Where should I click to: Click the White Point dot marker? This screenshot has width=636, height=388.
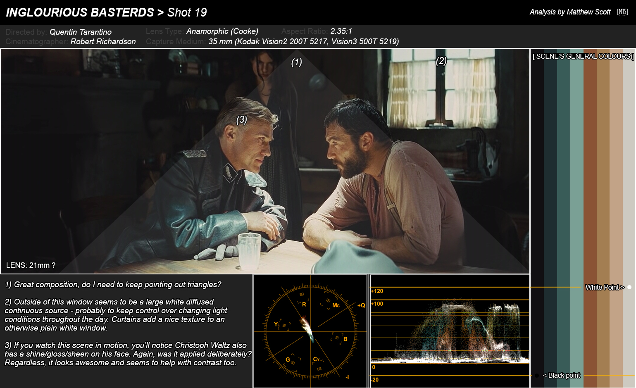pos(629,287)
